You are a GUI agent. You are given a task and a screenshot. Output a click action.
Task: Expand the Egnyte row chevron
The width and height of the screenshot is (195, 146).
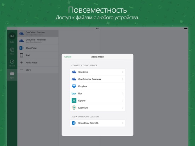(x=123, y=101)
